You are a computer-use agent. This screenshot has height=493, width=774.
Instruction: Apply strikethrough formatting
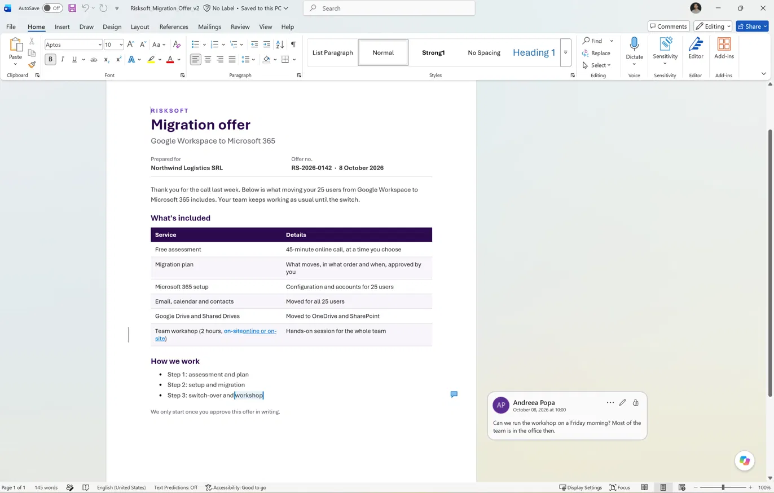coord(94,59)
